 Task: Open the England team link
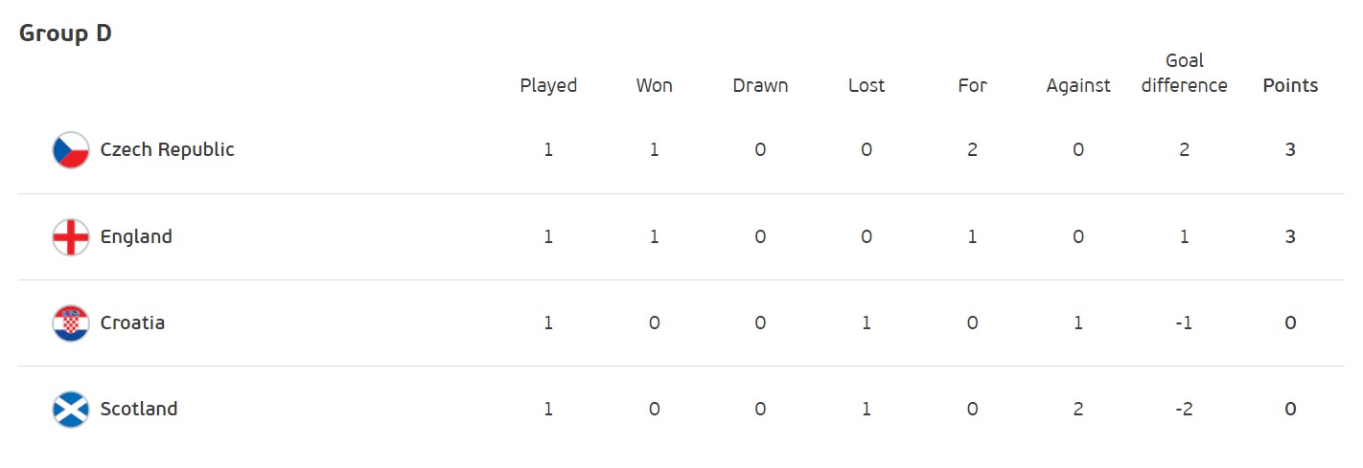[136, 236]
